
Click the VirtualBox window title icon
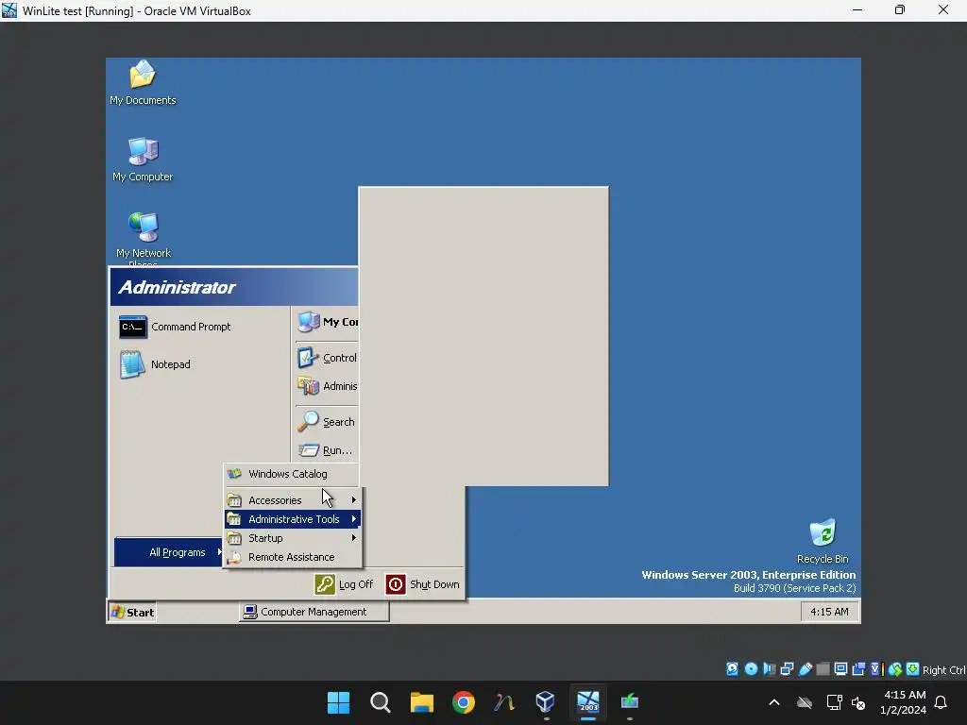[9, 10]
